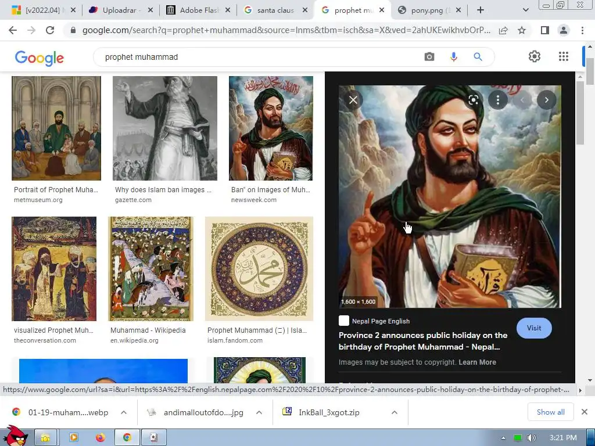Click the large preview image
The image size is (595, 446).
point(450,196)
